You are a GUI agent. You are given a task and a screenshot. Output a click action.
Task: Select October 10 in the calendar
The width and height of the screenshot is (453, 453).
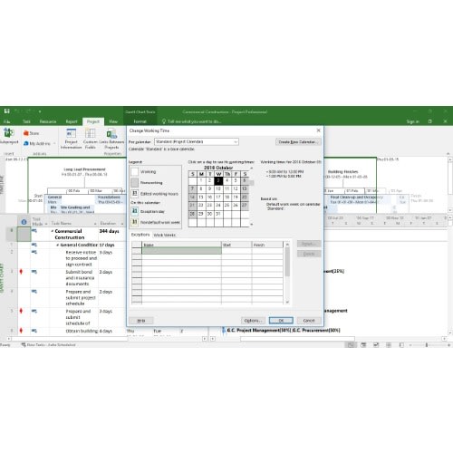(218, 188)
